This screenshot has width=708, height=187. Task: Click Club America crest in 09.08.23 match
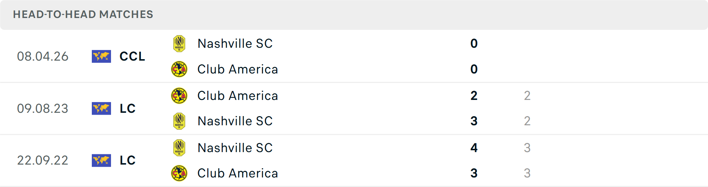point(179,96)
